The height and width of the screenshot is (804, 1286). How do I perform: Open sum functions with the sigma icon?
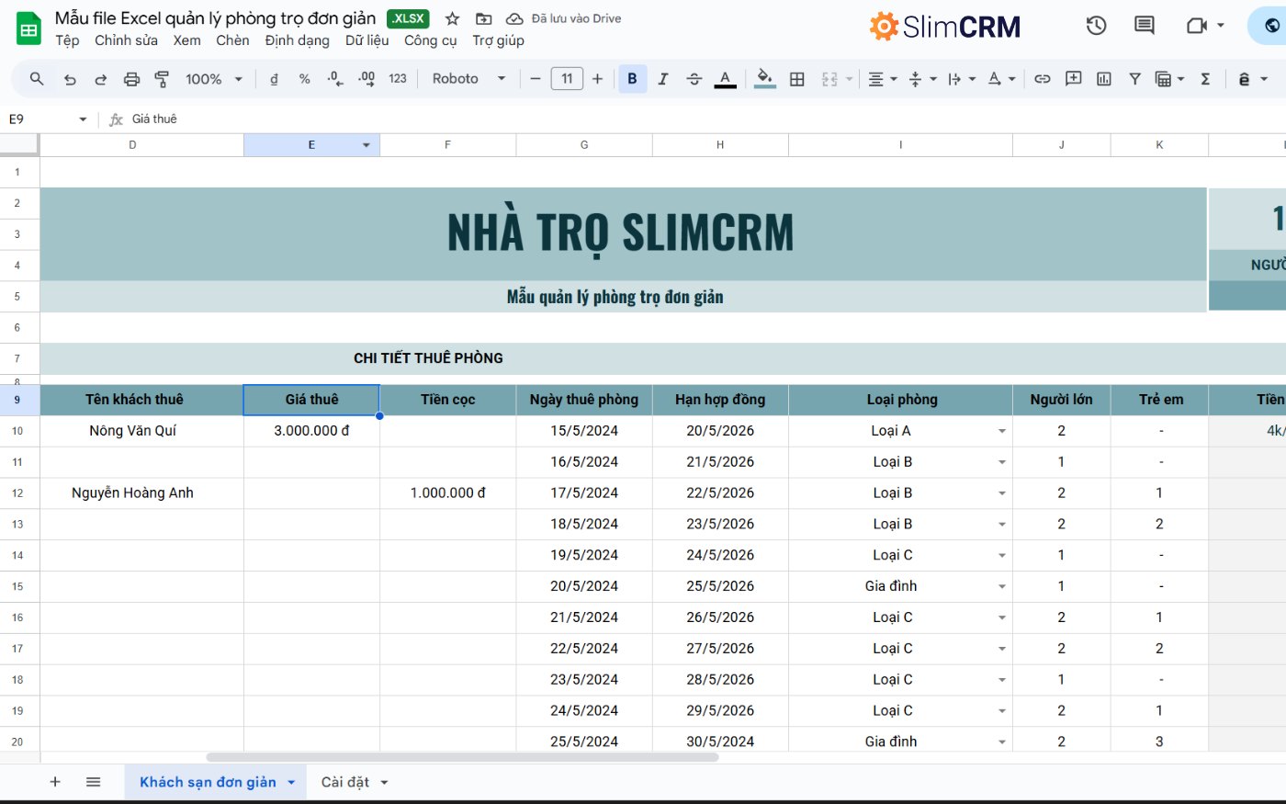pos(1205,79)
